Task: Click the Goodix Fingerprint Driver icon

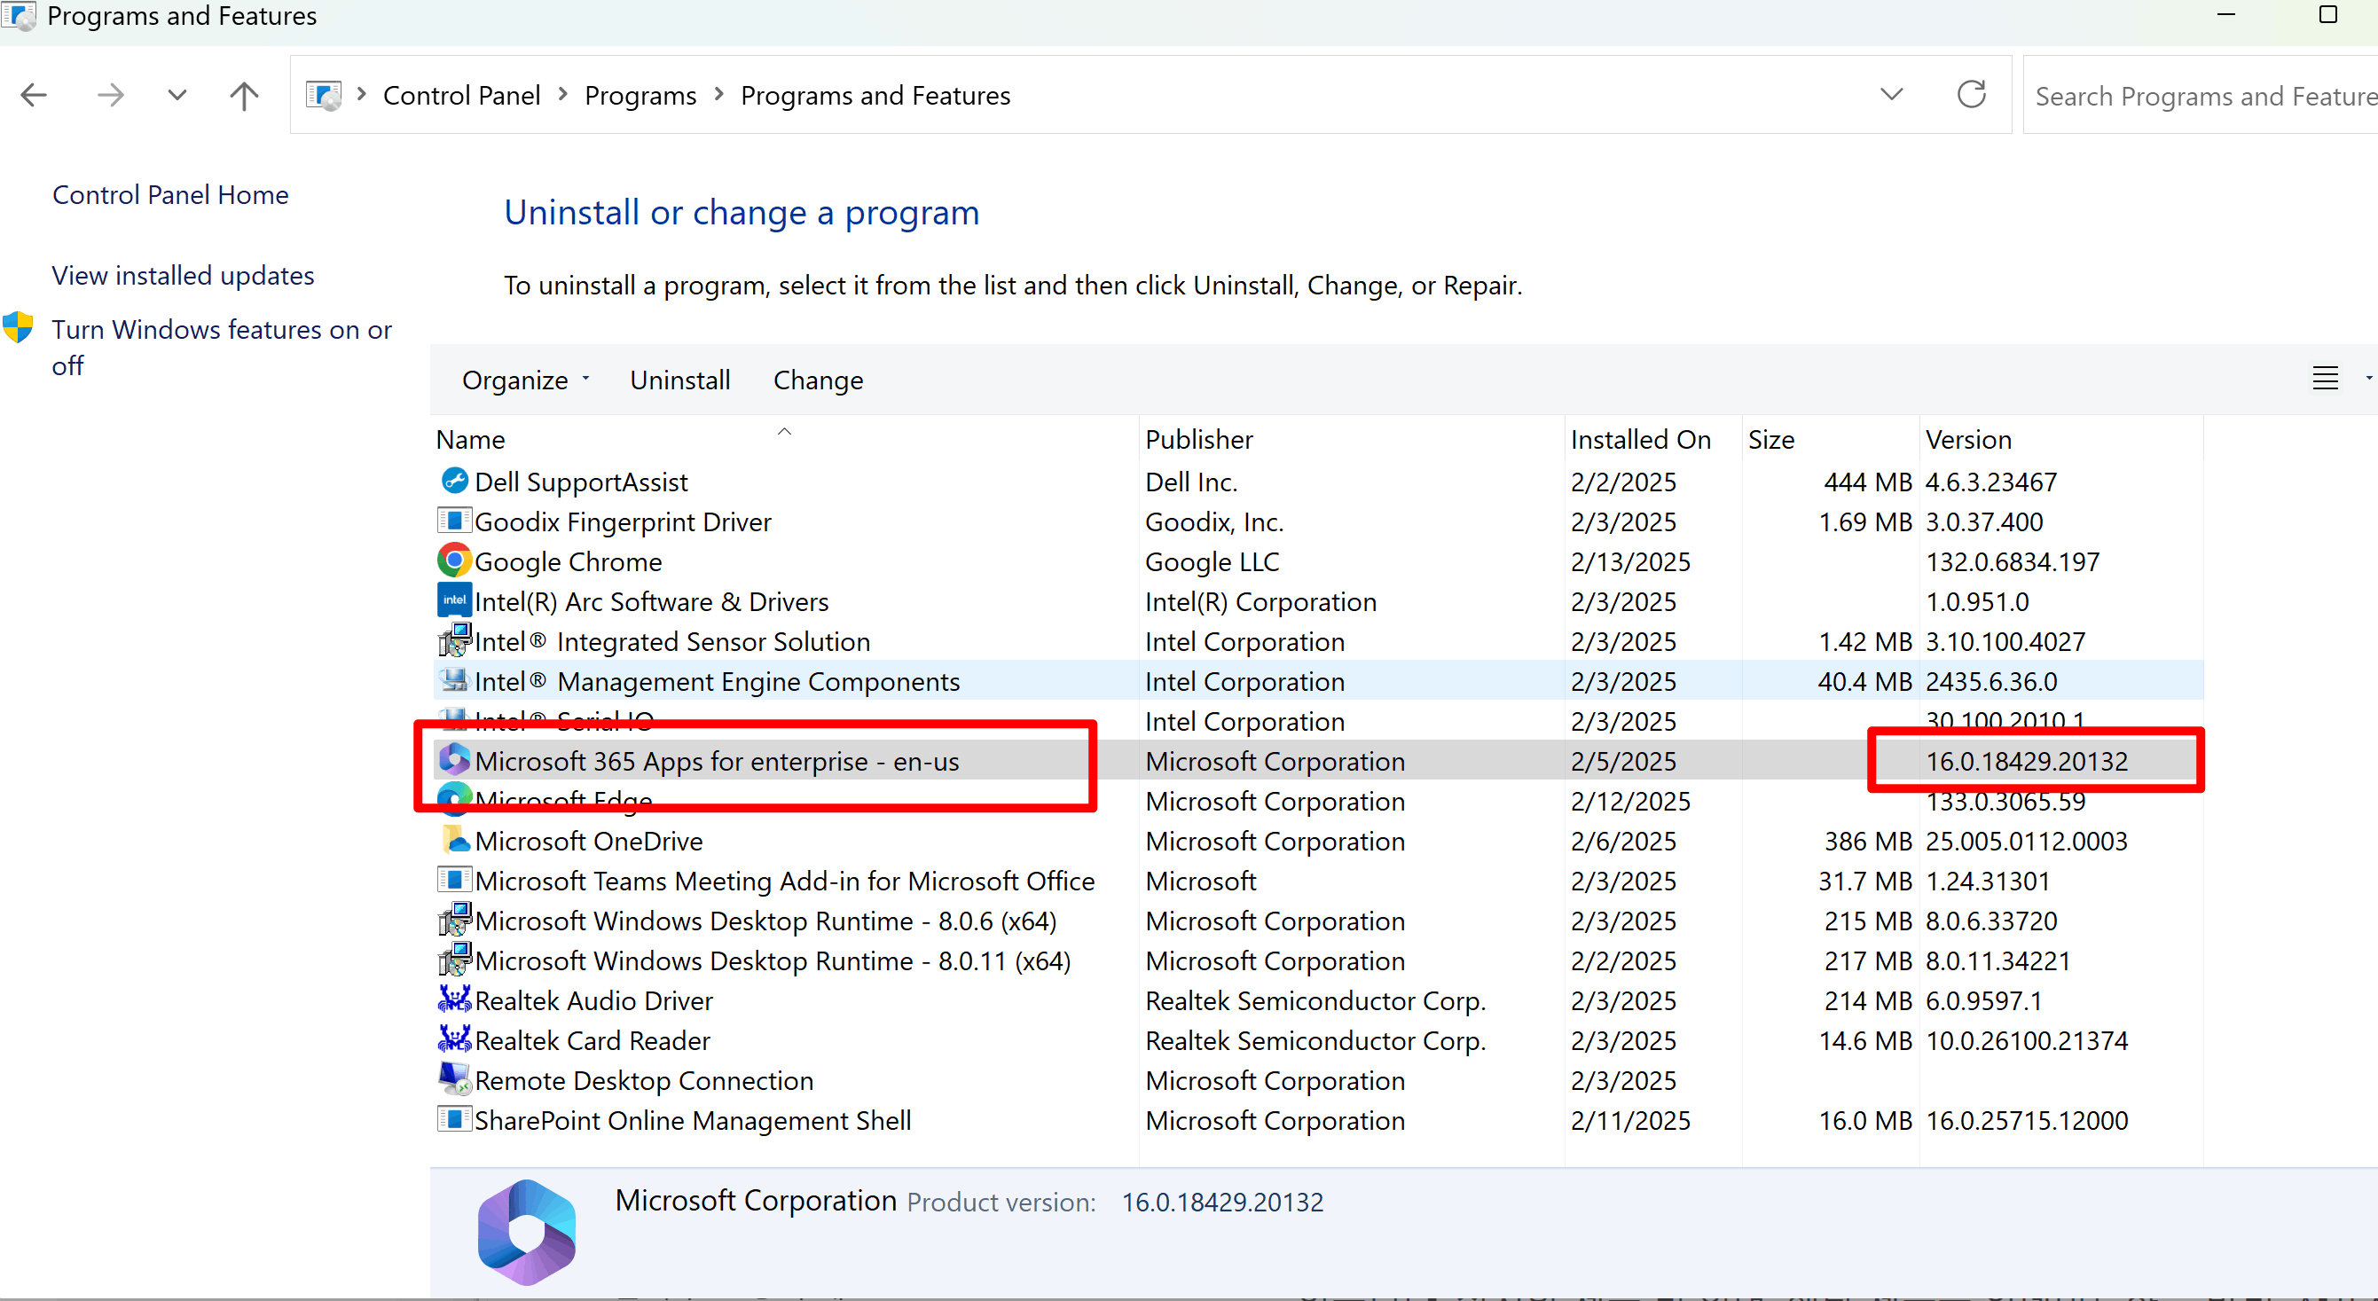Action: coord(454,521)
